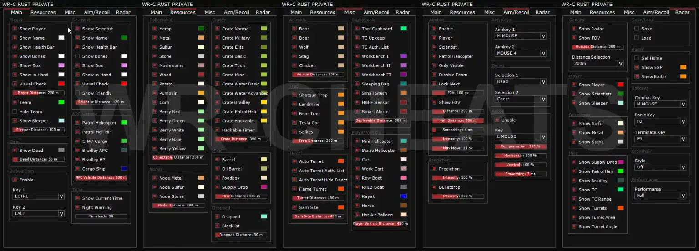Click the Player Distance slider

(39, 93)
